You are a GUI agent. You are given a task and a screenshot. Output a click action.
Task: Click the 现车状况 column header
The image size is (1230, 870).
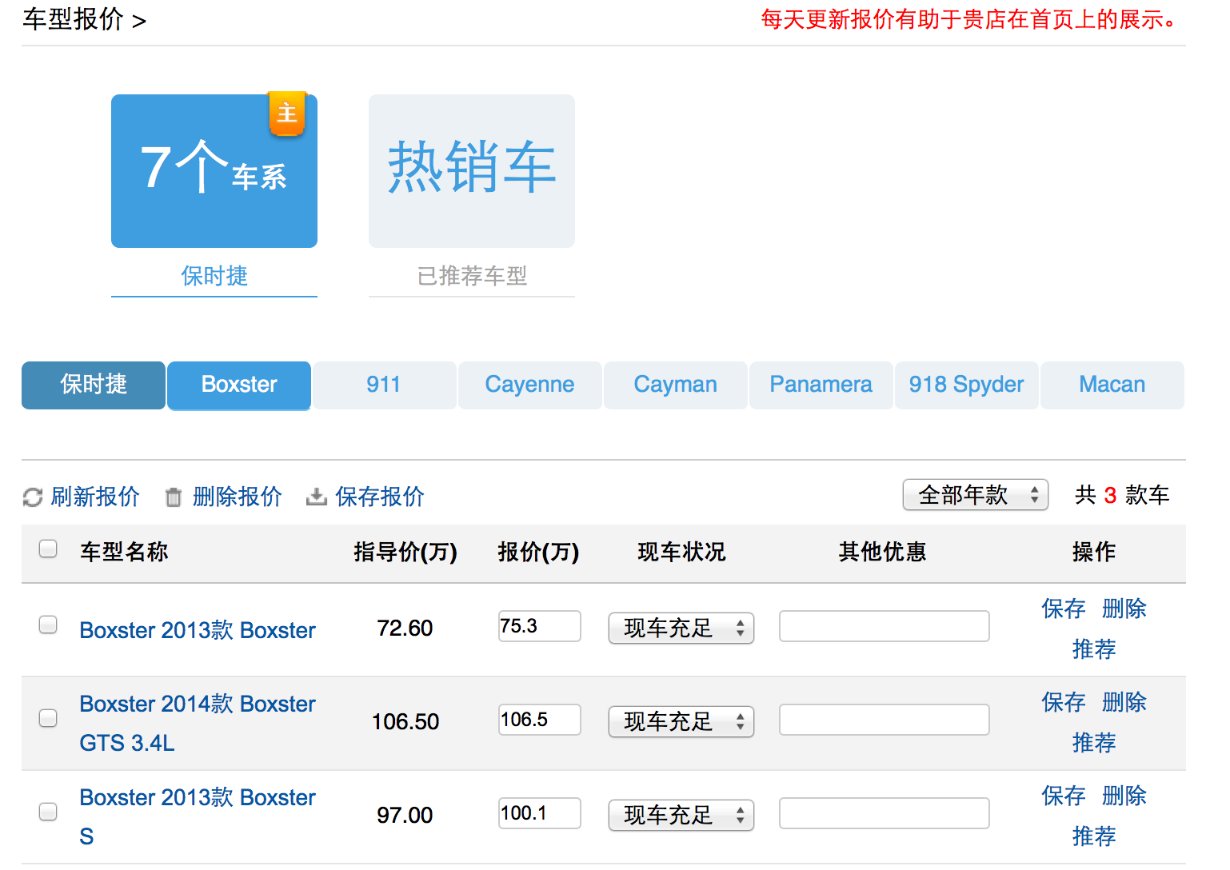click(x=681, y=552)
